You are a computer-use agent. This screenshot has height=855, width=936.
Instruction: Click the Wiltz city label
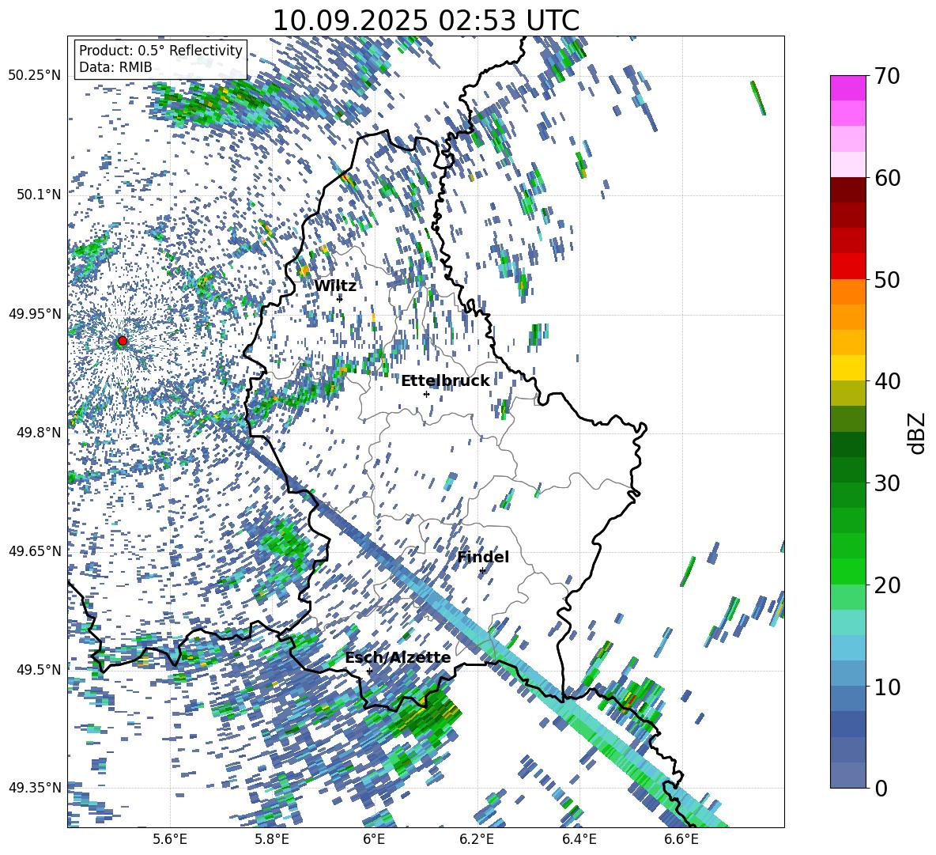tap(335, 286)
